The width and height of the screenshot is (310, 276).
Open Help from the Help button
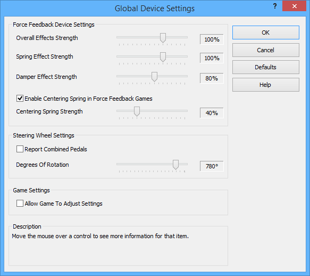pyautogui.click(x=266, y=85)
